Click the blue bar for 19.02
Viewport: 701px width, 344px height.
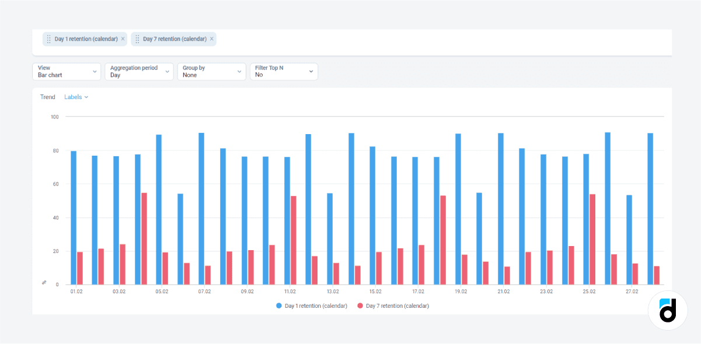coord(458,209)
